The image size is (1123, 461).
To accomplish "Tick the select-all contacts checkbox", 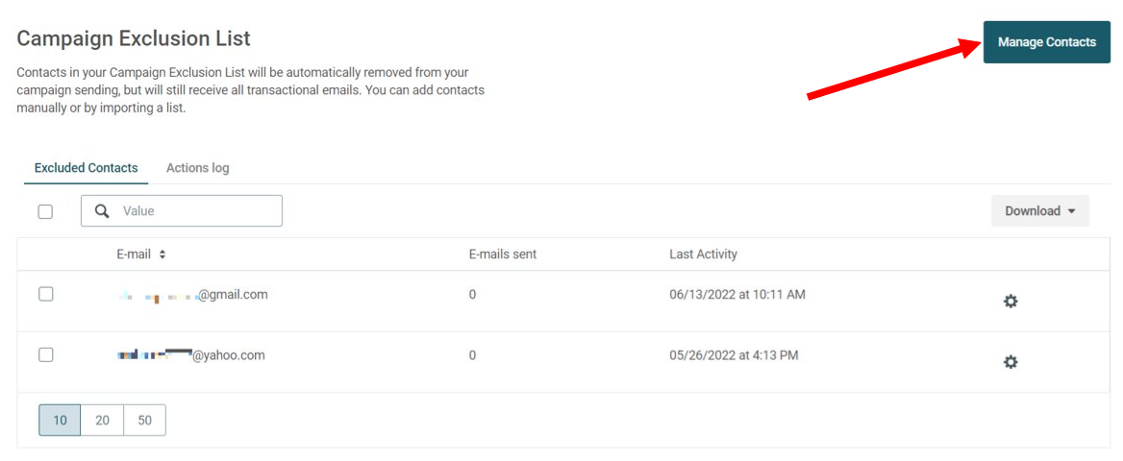I will pos(45,211).
